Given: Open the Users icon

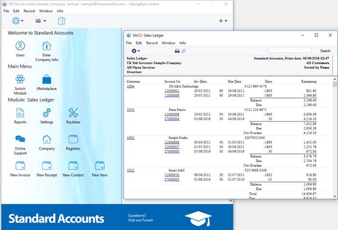Looking at the screenshot, I should tap(20, 46).
